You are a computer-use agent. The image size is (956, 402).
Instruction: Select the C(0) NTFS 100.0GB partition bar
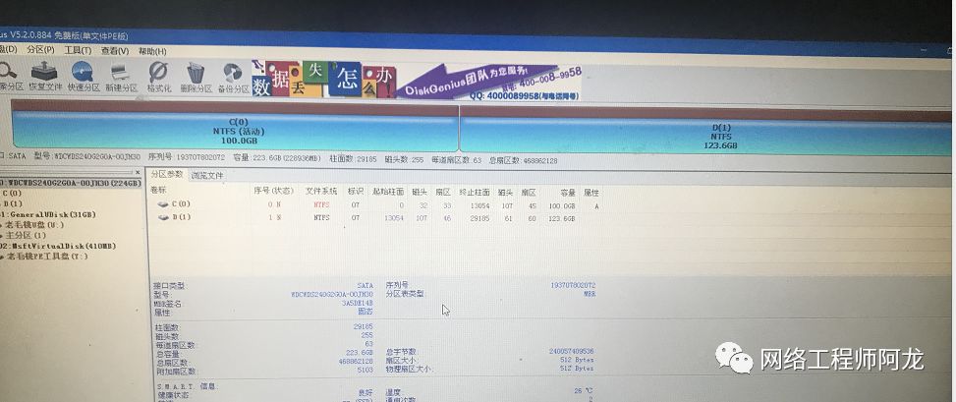point(235,126)
